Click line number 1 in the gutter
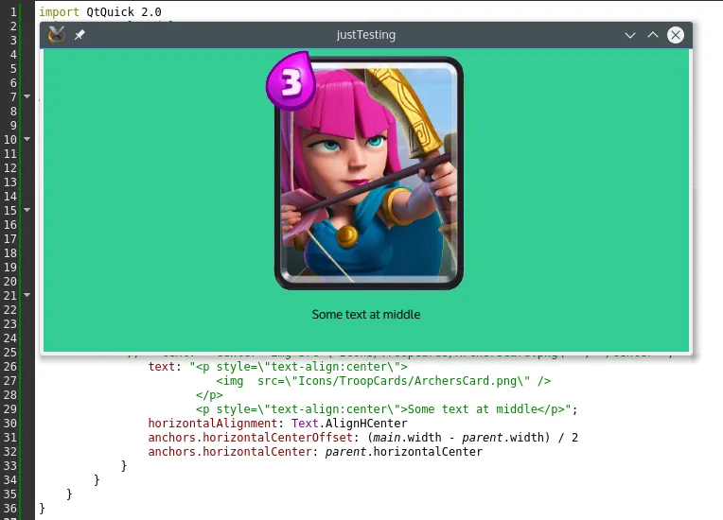The width and height of the screenshot is (723, 520). pos(13,12)
